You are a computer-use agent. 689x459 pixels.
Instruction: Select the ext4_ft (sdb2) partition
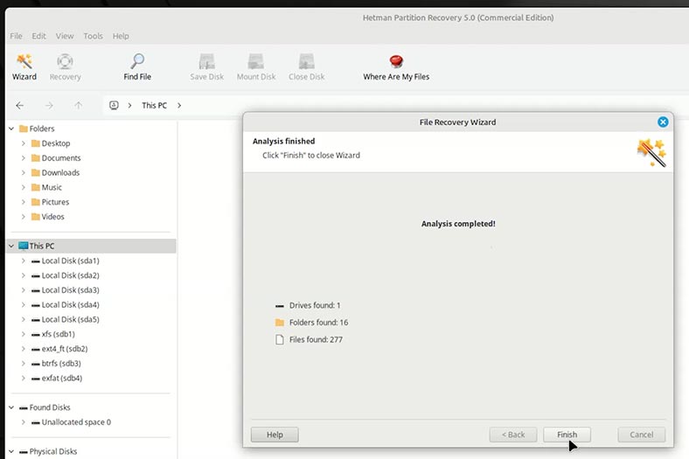pos(59,349)
